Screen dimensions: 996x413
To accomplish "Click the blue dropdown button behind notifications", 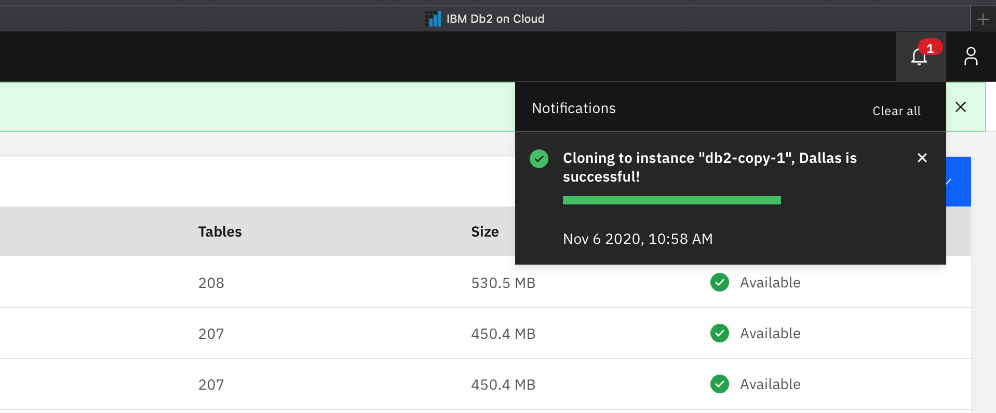I will (958, 182).
